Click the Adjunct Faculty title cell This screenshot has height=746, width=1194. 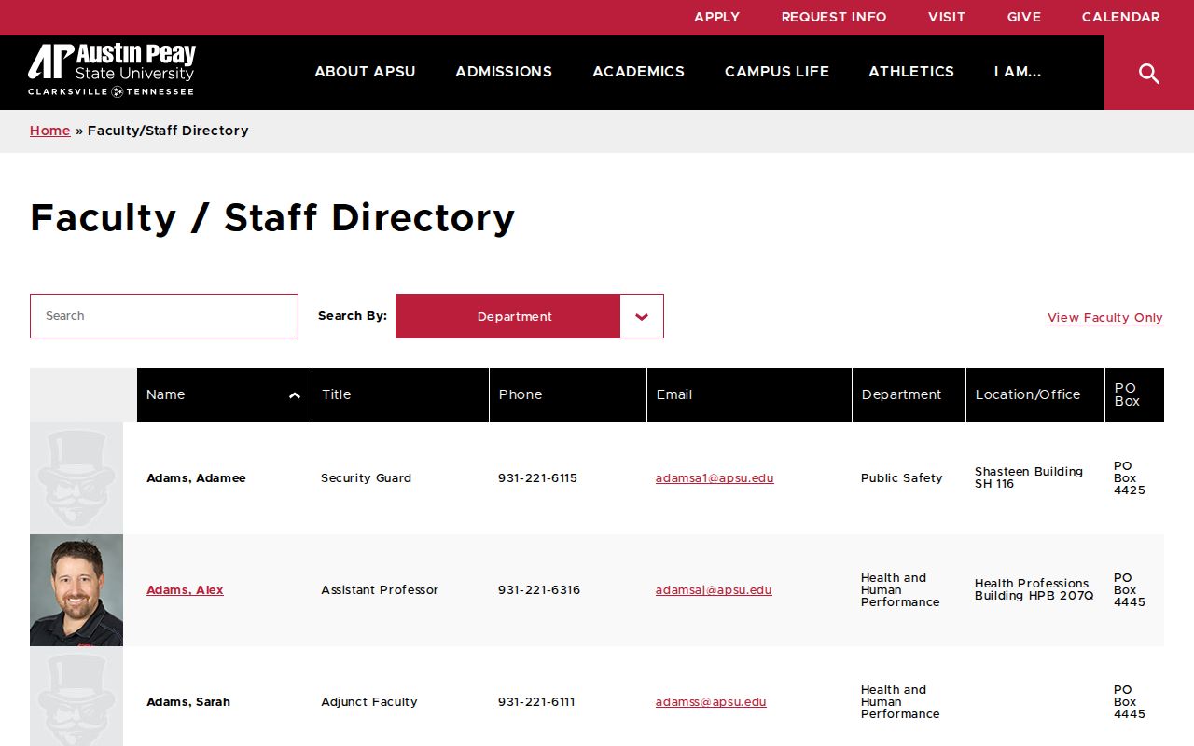pyautogui.click(x=369, y=702)
